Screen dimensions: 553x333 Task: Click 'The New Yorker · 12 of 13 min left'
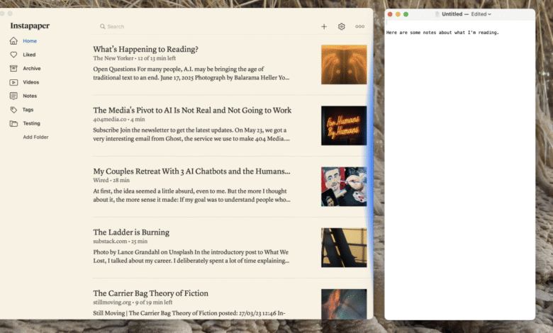coord(135,58)
